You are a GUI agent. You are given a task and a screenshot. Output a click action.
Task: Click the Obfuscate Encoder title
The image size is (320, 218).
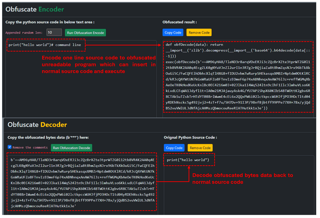35,9
